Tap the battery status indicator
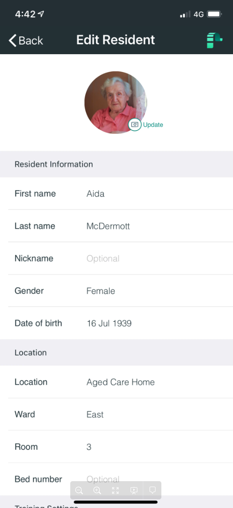Viewport: 233px width, 508px height. coord(214,14)
